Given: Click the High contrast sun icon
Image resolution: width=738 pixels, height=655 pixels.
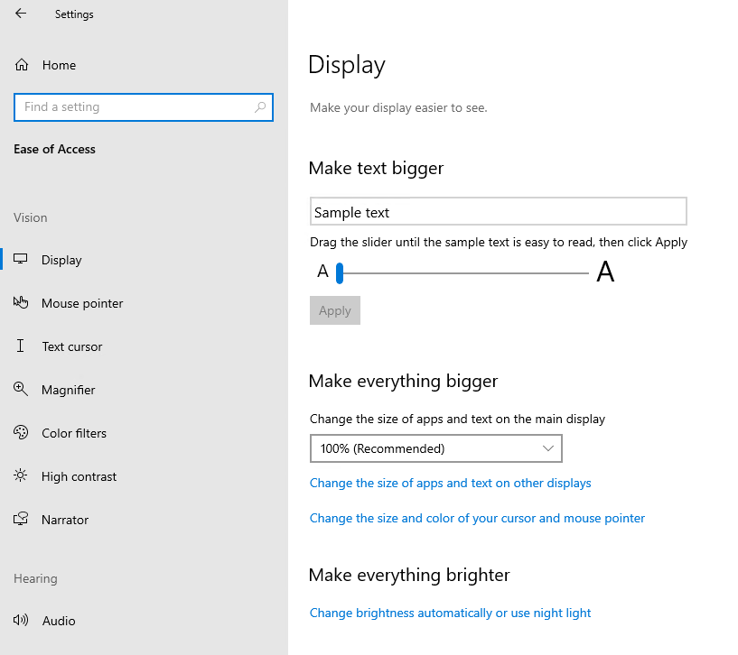Looking at the screenshot, I should point(21,475).
